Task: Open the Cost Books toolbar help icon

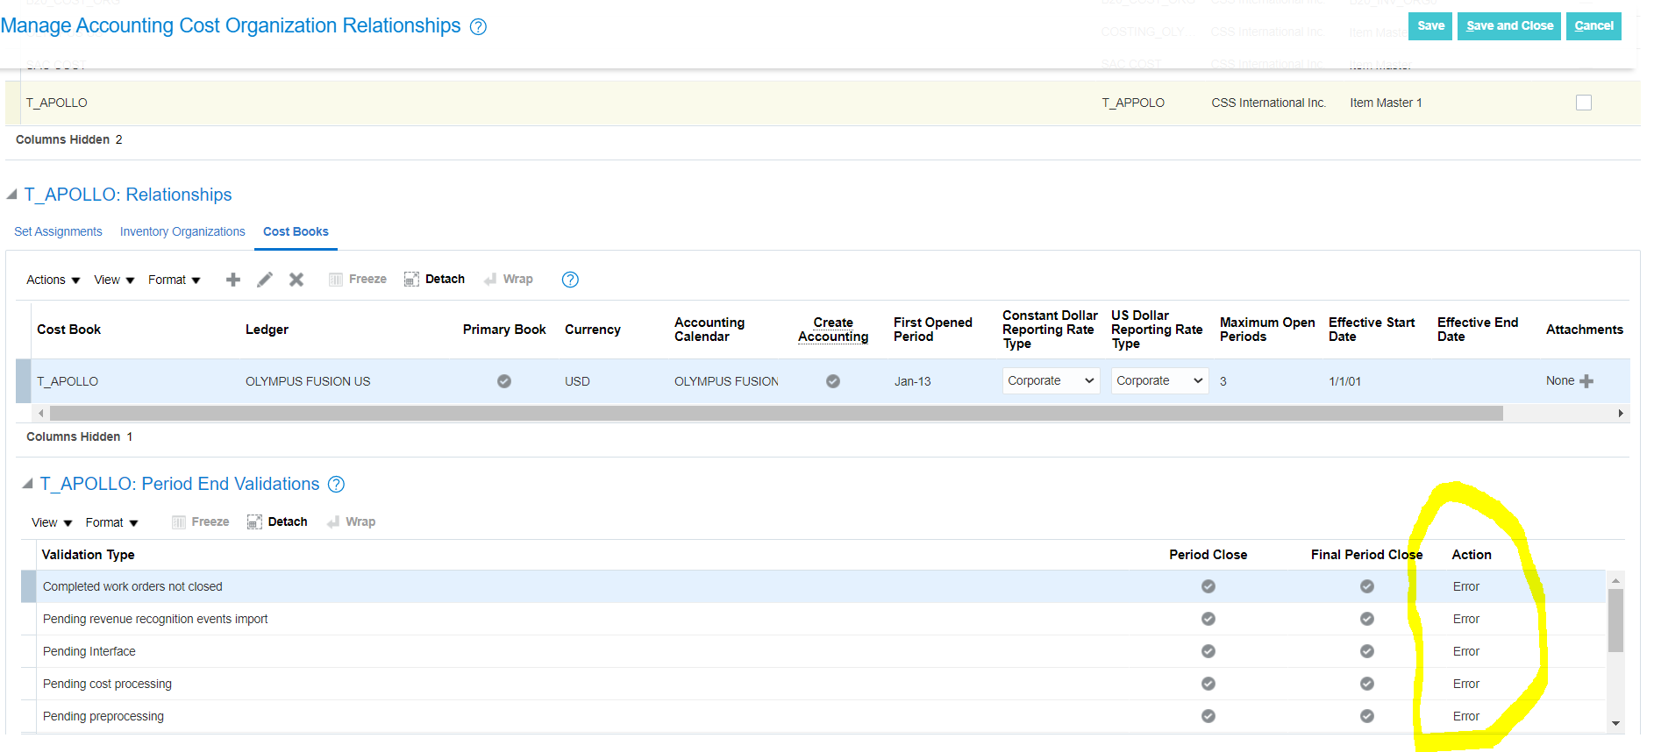Action: click(570, 280)
